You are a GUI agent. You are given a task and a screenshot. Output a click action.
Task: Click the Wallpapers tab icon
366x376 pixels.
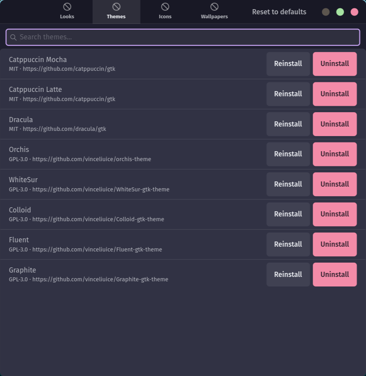214,7
